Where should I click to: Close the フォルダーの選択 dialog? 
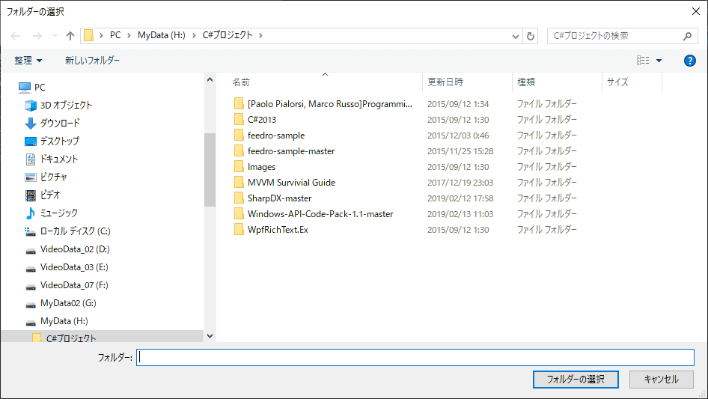[x=696, y=11]
